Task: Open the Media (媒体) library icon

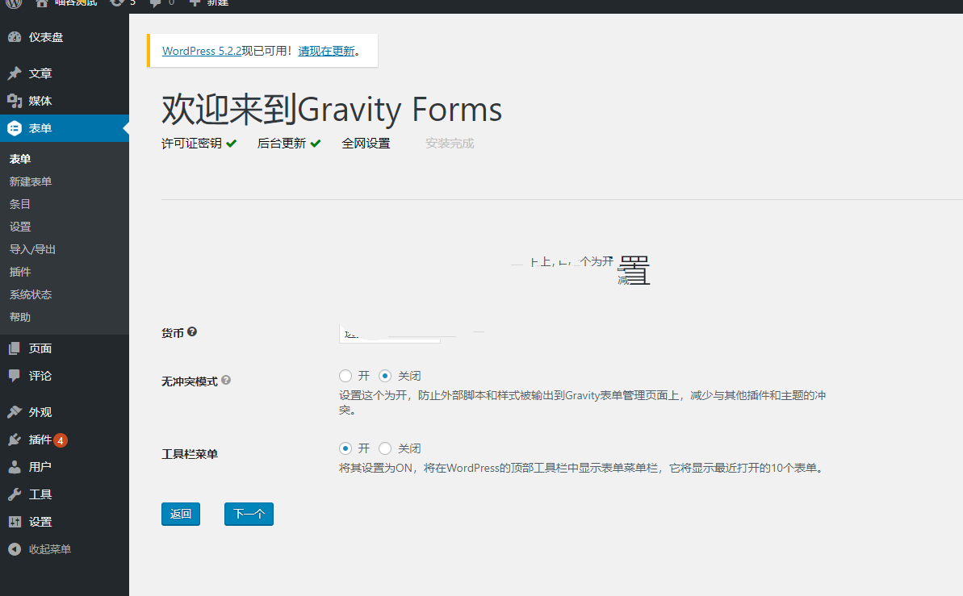Action: [x=15, y=101]
